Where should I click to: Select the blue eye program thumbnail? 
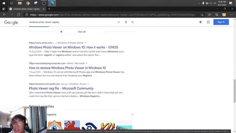[89, 125]
